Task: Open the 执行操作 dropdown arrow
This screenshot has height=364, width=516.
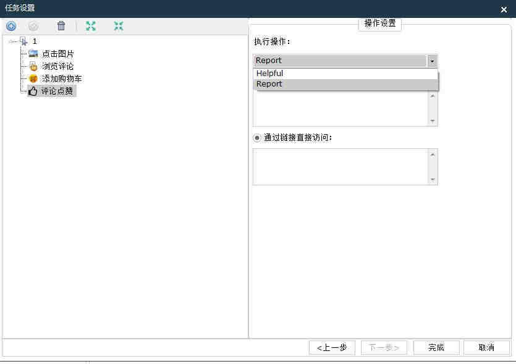Action: click(432, 61)
